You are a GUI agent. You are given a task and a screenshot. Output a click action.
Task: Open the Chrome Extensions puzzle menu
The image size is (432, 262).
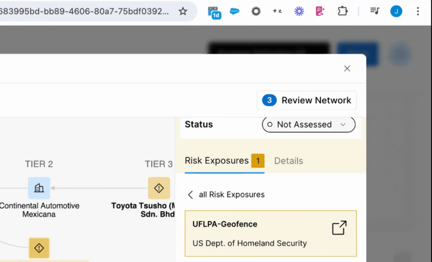(343, 11)
